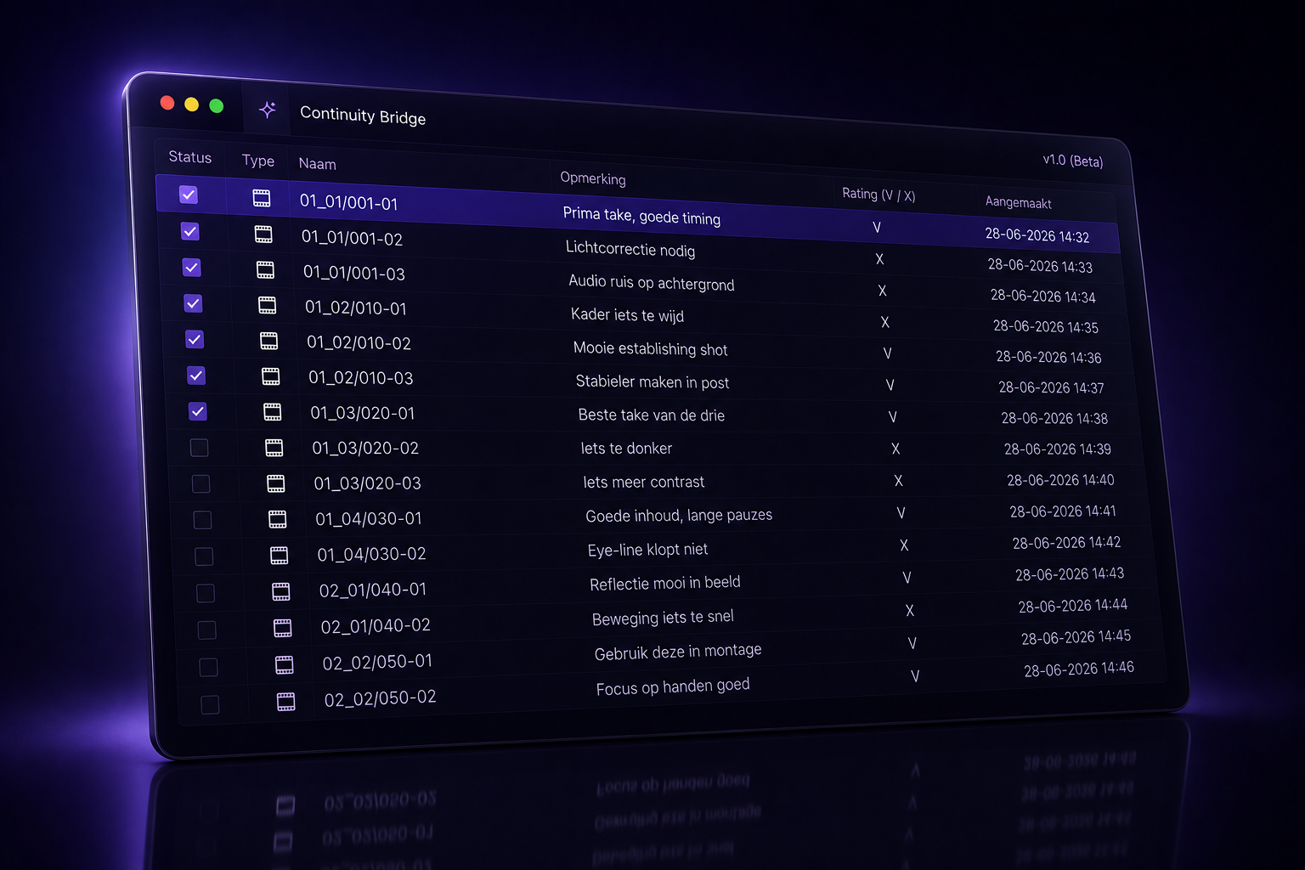Click remark 'Goede inhoud, lange pauzes'
Screen dimensions: 1305x870
pos(679,516)
